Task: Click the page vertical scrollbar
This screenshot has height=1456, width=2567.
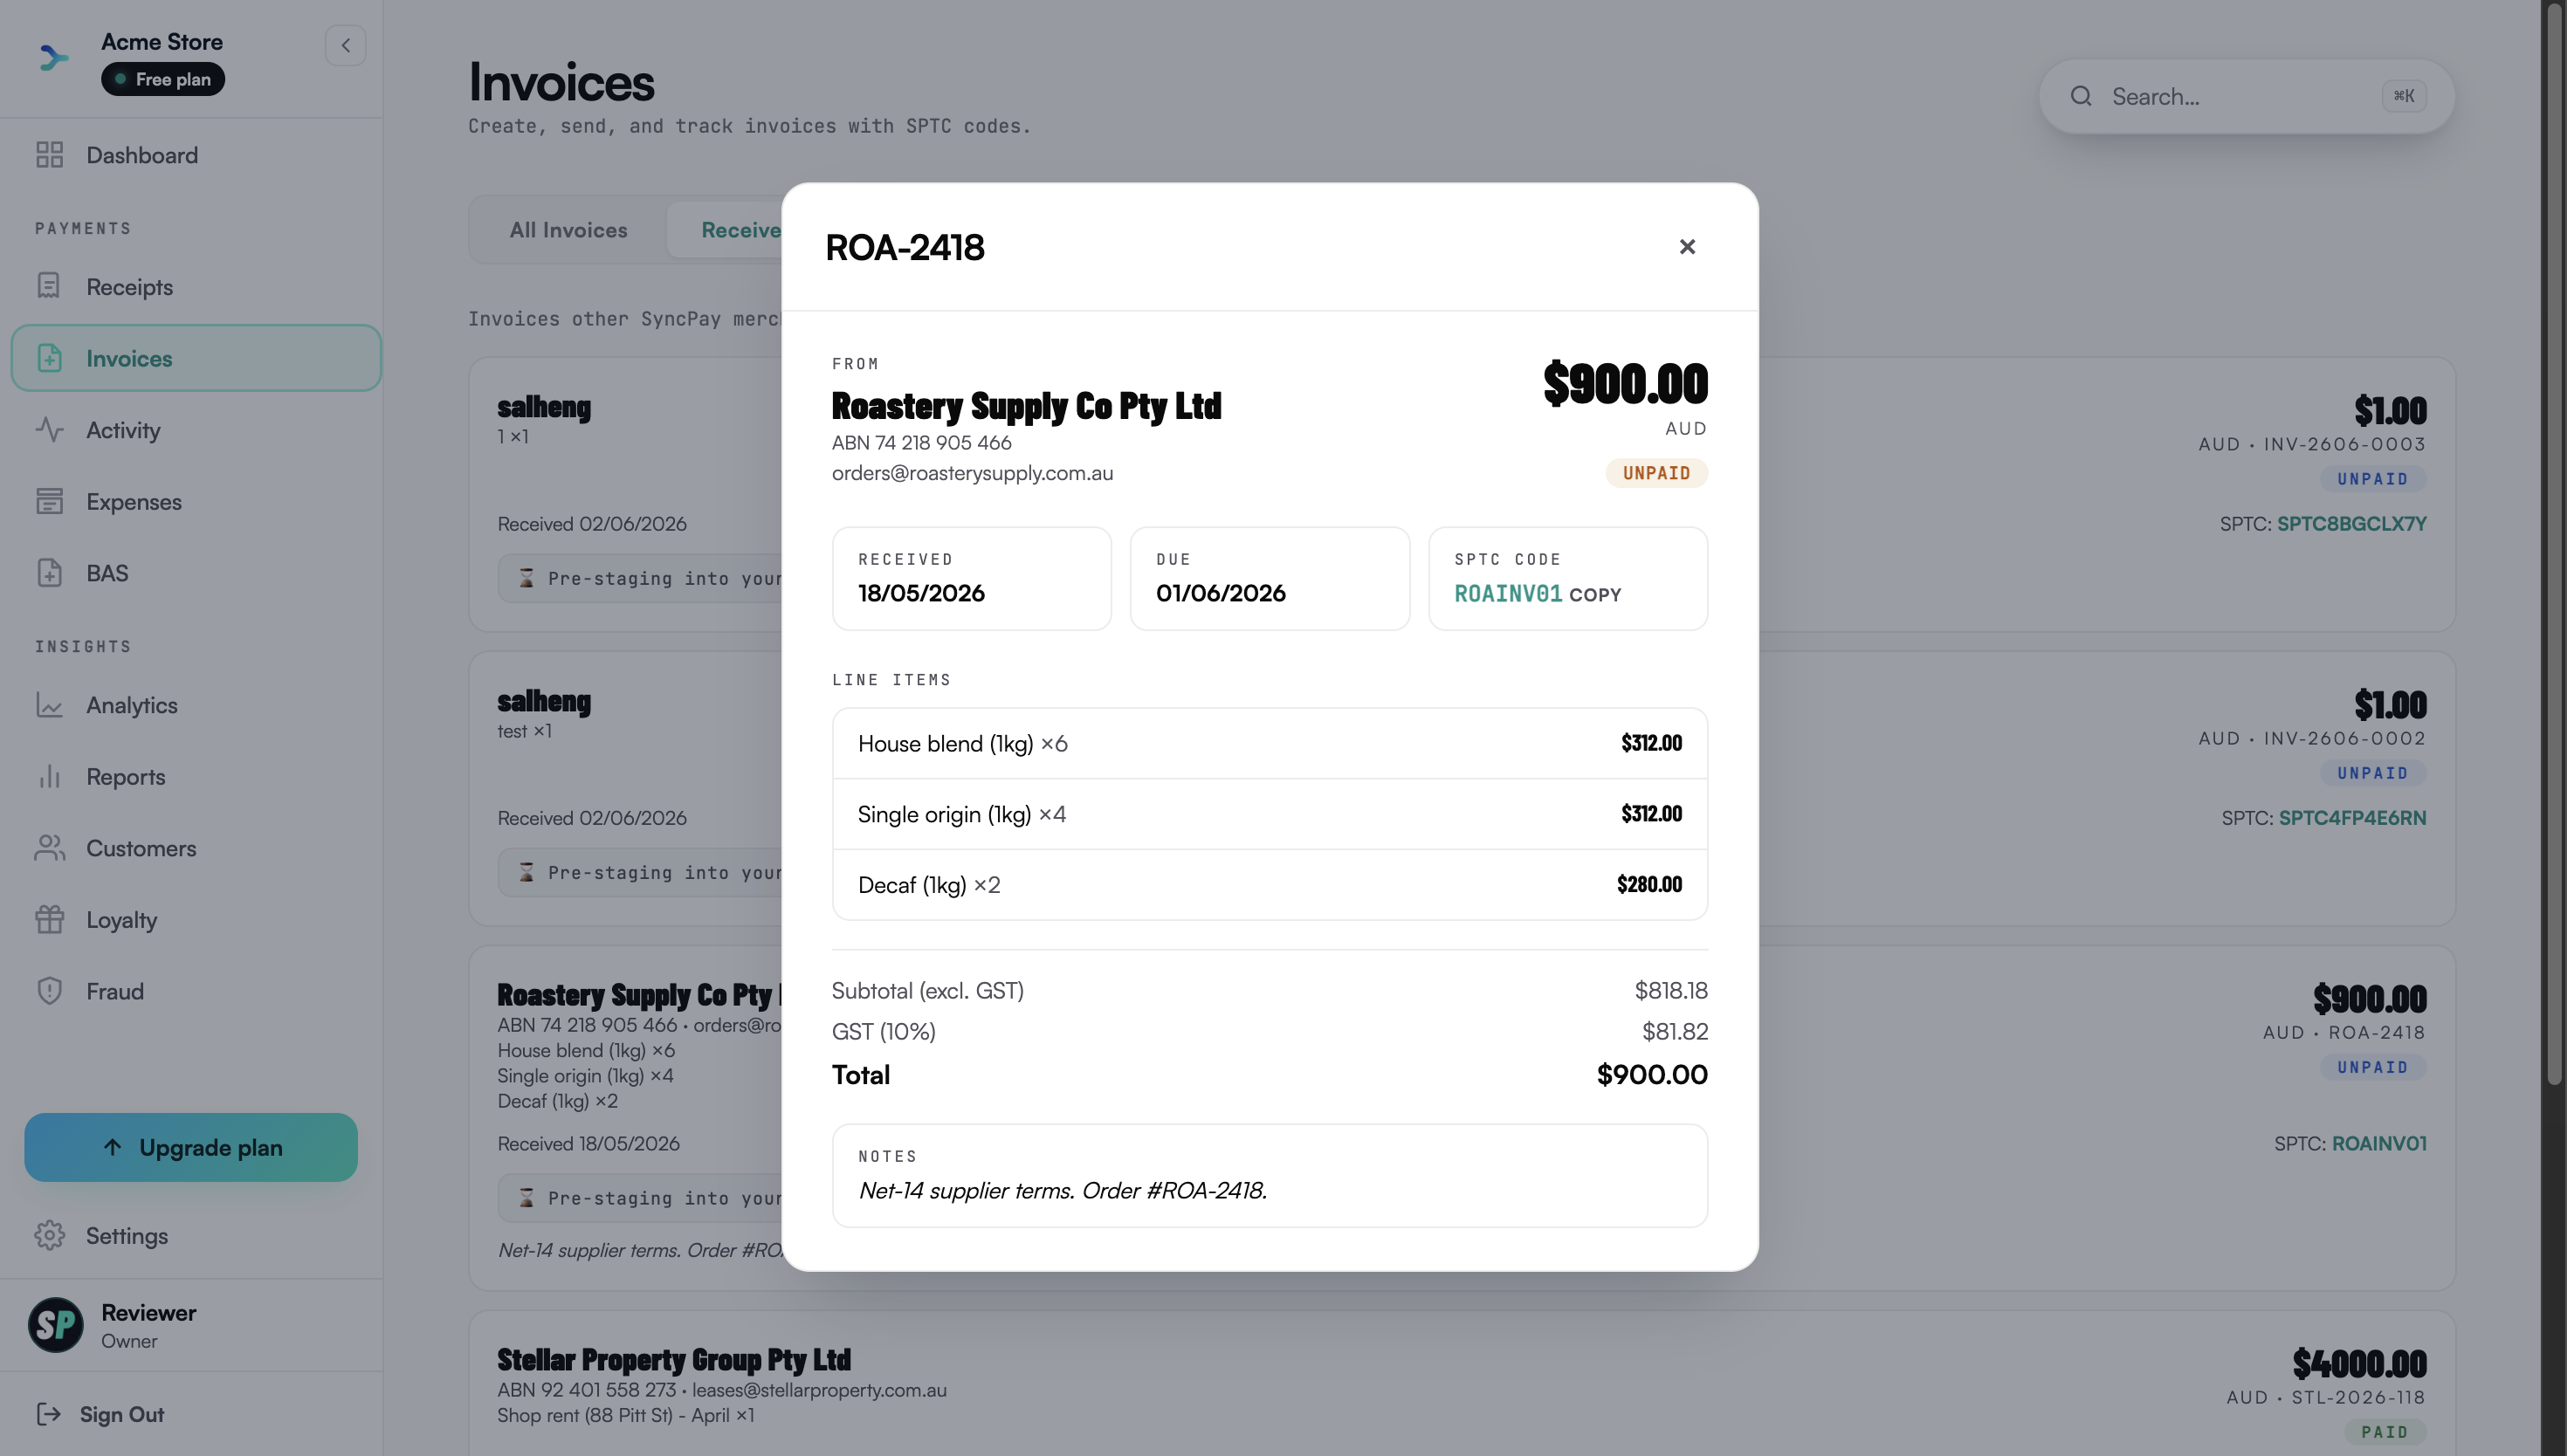Action: tap(2555, 545)
